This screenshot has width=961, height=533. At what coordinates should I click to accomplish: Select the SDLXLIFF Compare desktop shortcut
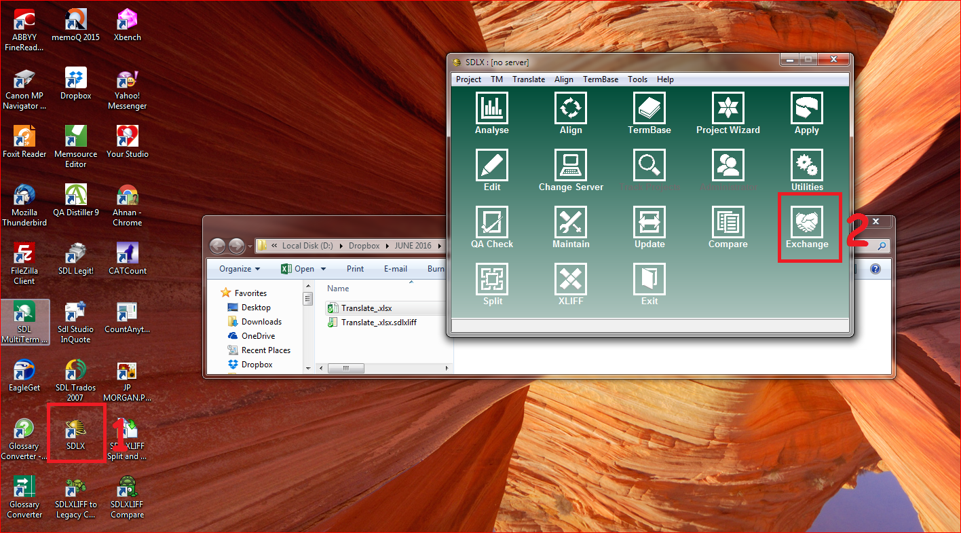pyautogui.click(x=128, y=498)
